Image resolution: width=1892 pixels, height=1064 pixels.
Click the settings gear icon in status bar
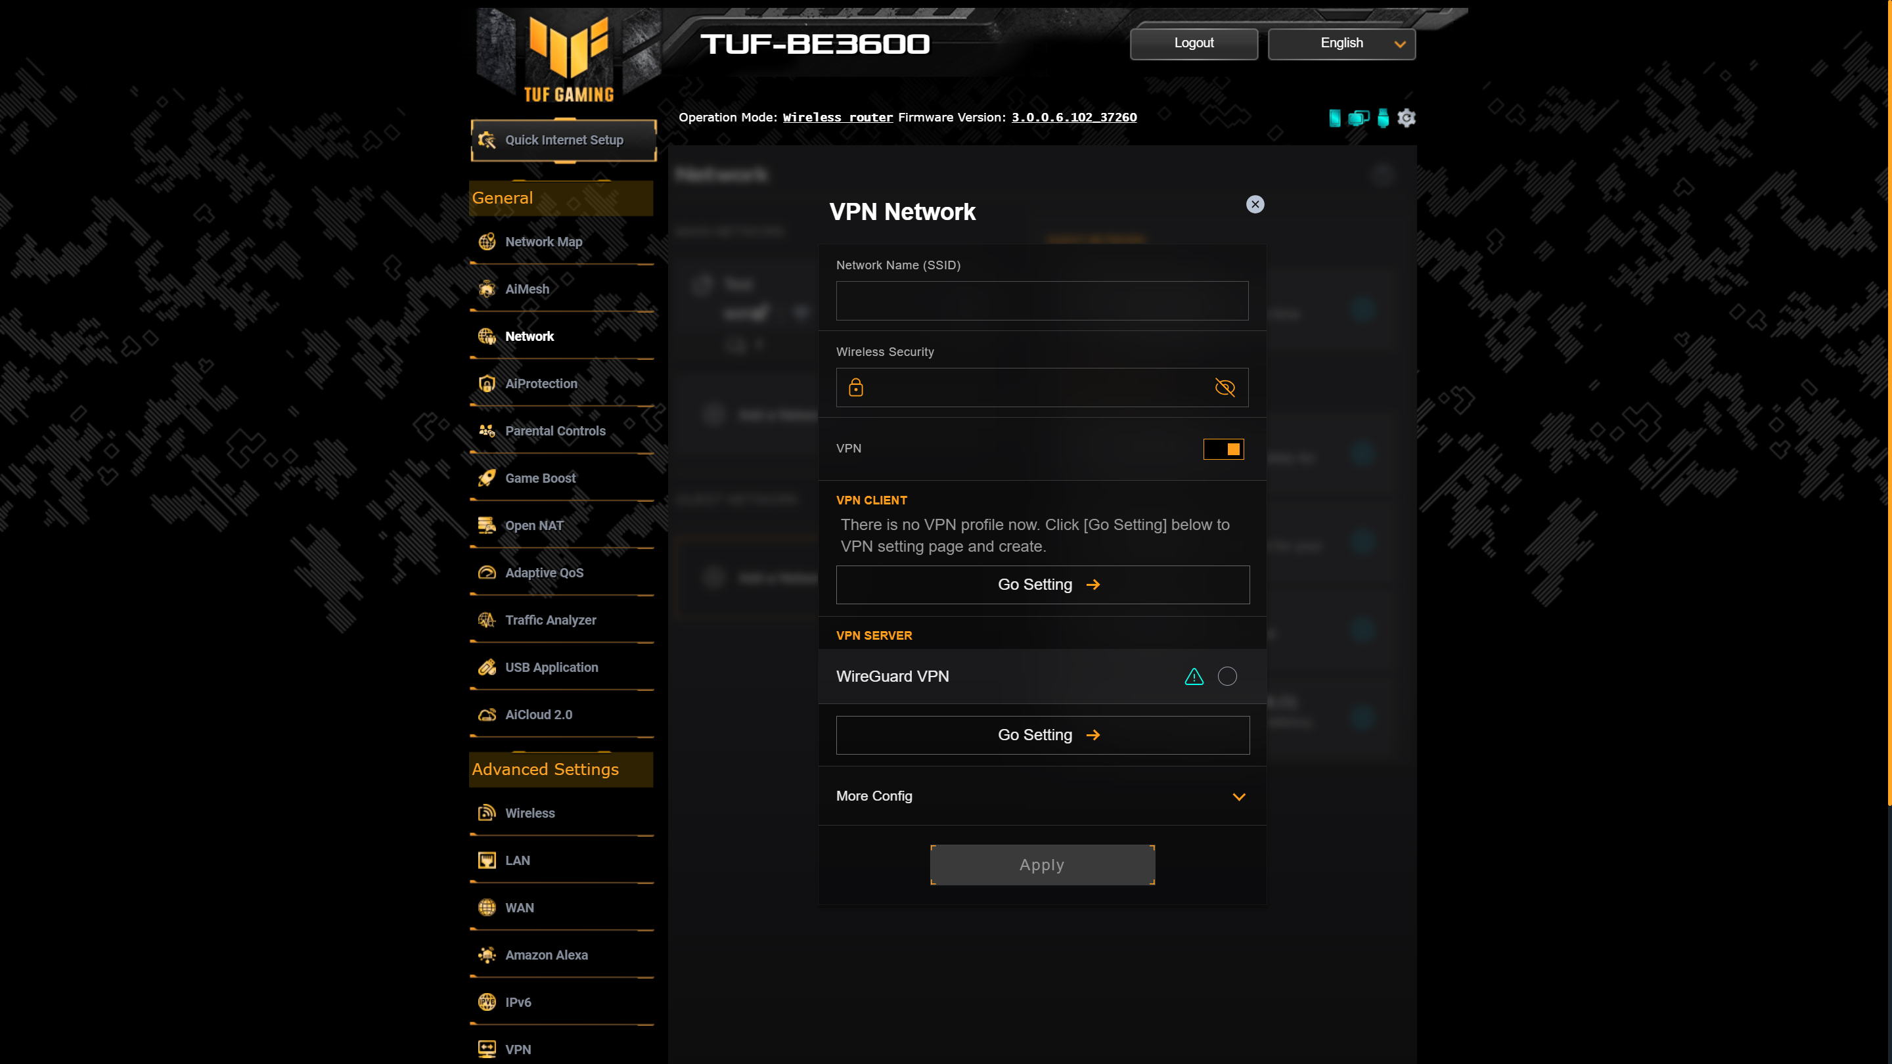[1407, 118]
